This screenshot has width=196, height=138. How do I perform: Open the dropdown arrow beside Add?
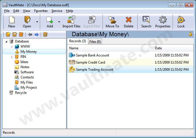pos(59,22)
